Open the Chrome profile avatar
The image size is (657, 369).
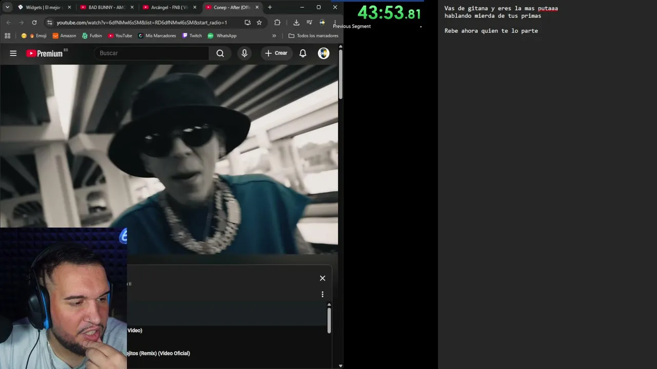pos(322,23)
